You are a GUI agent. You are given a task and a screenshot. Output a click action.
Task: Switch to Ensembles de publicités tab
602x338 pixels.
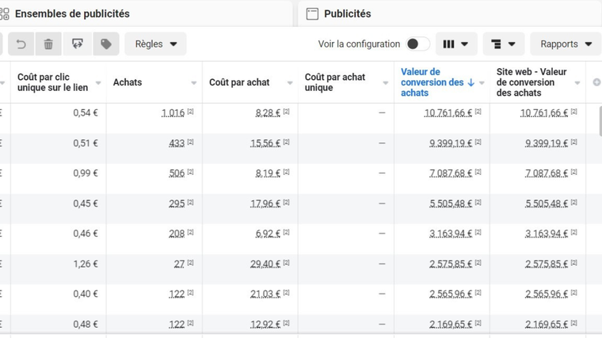(x=72, y=13)
